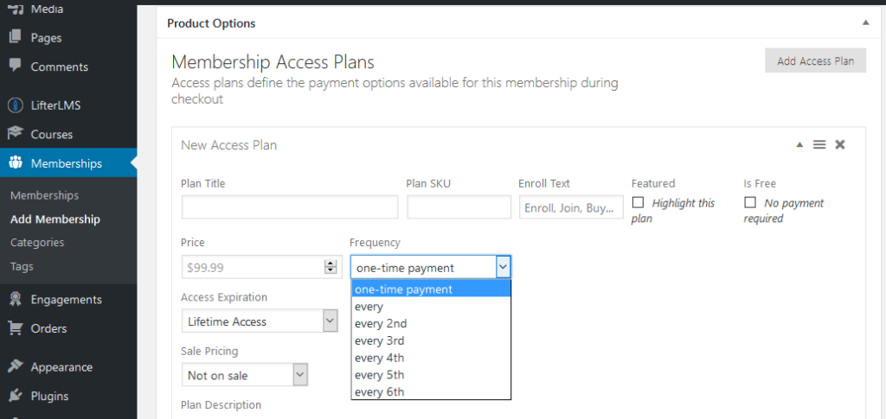The width and height of the screenshot is (886, 419).
Task: Click the Engagements award icon
Action: point(15,300)
